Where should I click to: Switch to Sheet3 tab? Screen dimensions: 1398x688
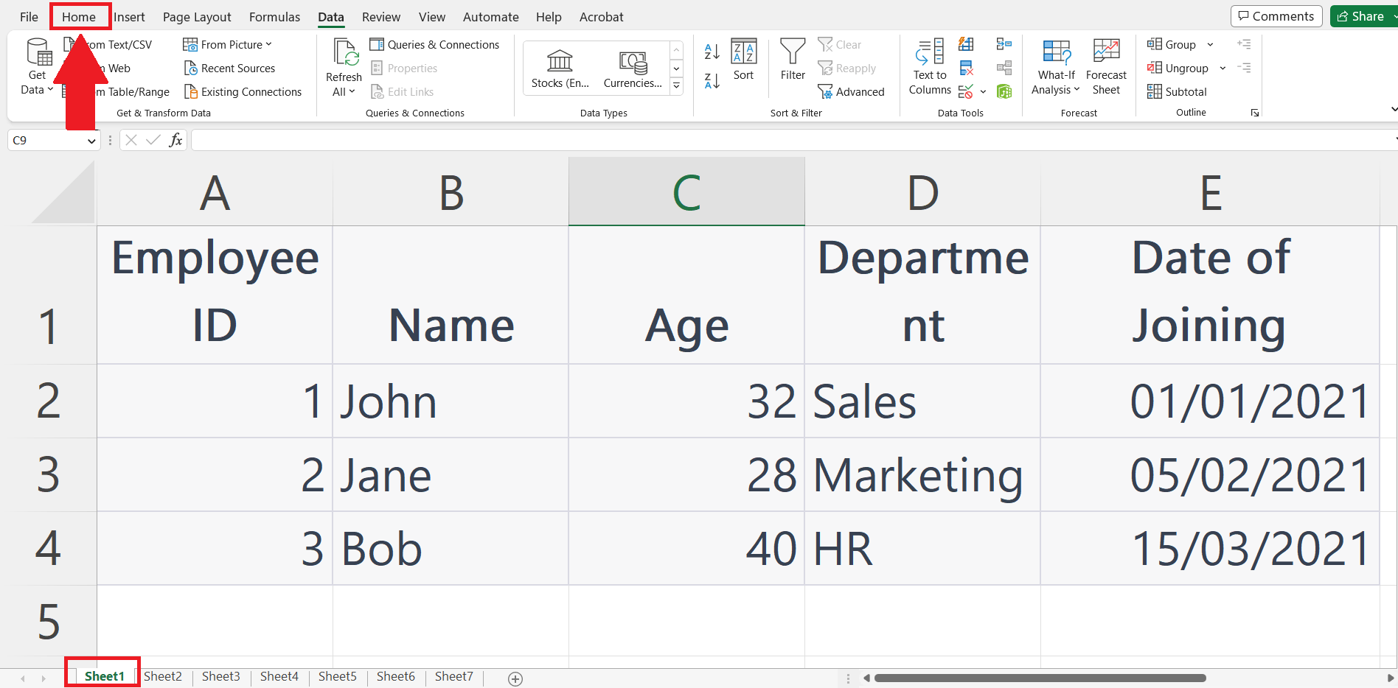click(x=220, y=675)
